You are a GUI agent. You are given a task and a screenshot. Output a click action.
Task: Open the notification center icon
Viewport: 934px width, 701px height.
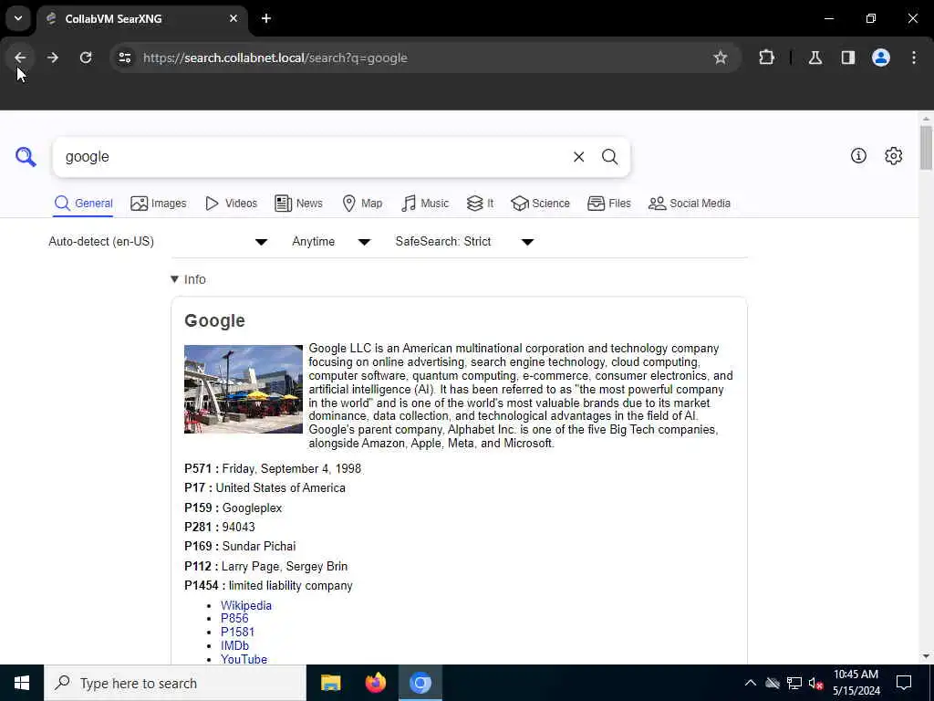[x=904, y=683]
